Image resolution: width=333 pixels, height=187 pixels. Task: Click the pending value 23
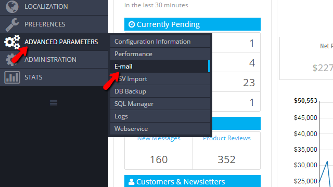(x=249, y=83)
